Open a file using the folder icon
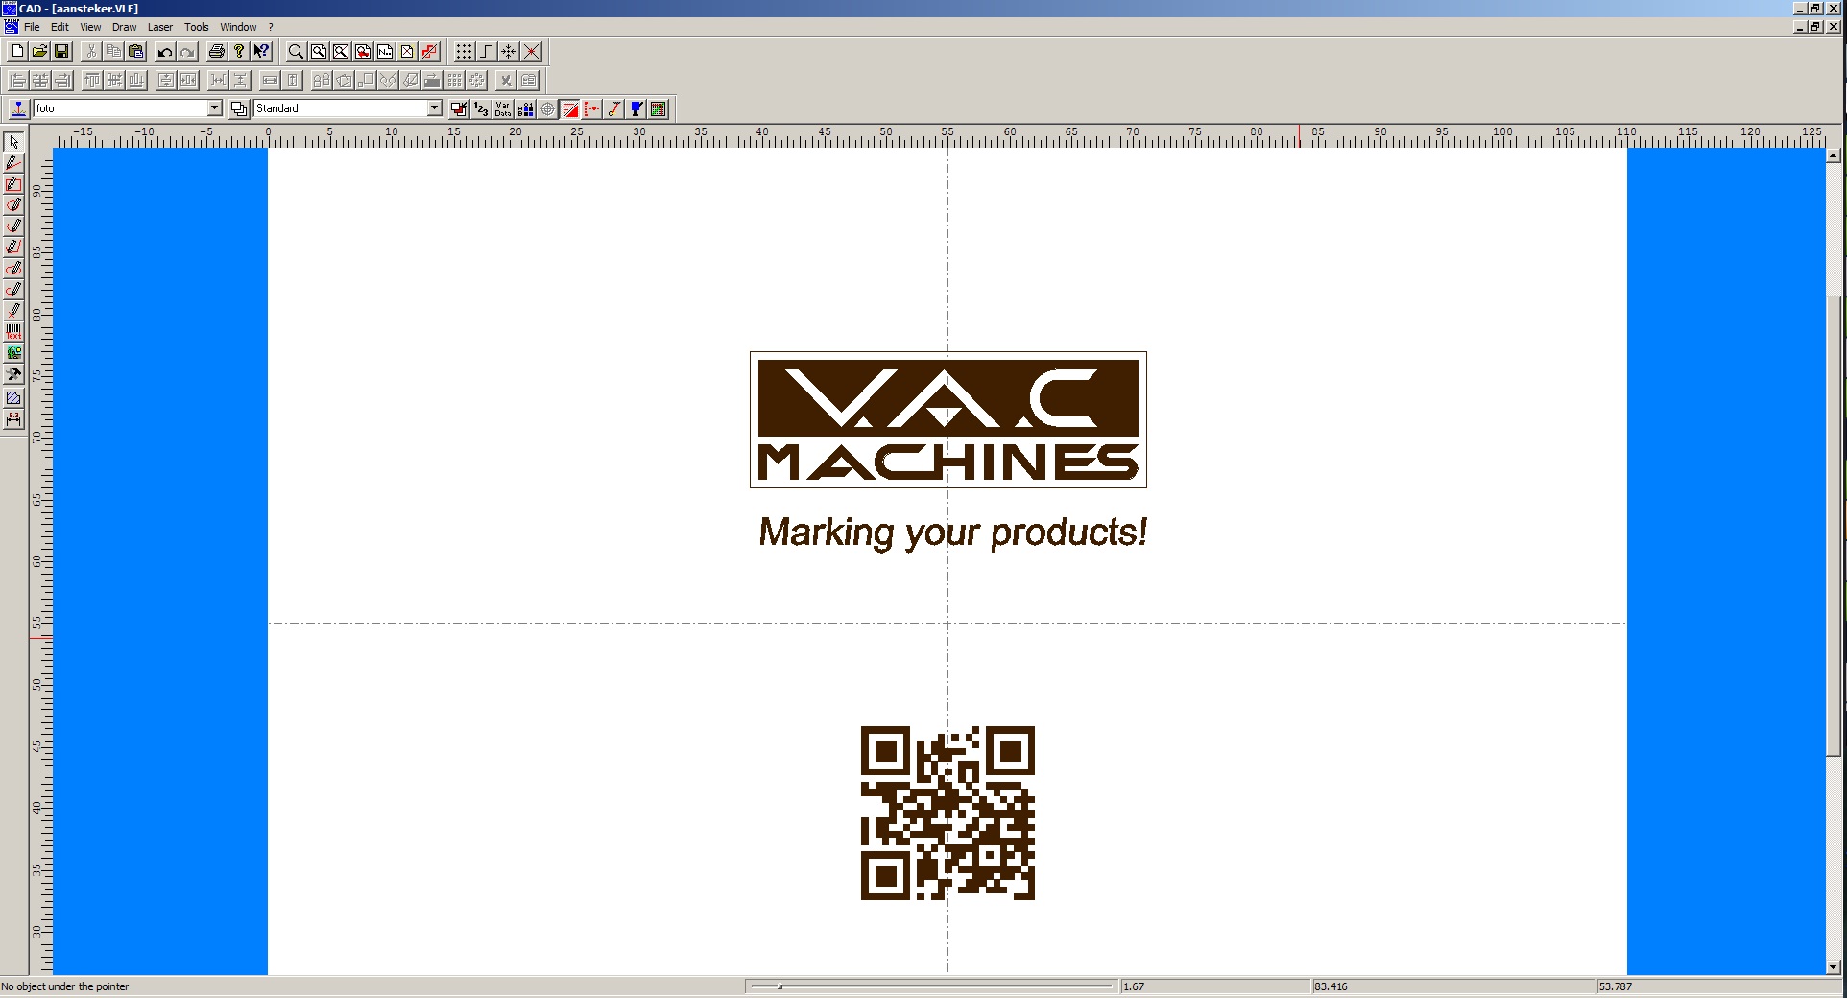1847x998 pixels. pos(39,52)
